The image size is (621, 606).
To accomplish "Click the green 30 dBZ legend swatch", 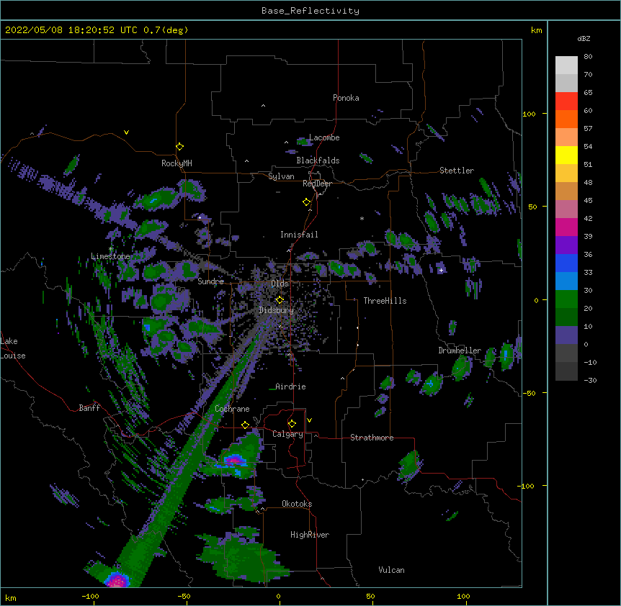I will (x=566, y=299).
